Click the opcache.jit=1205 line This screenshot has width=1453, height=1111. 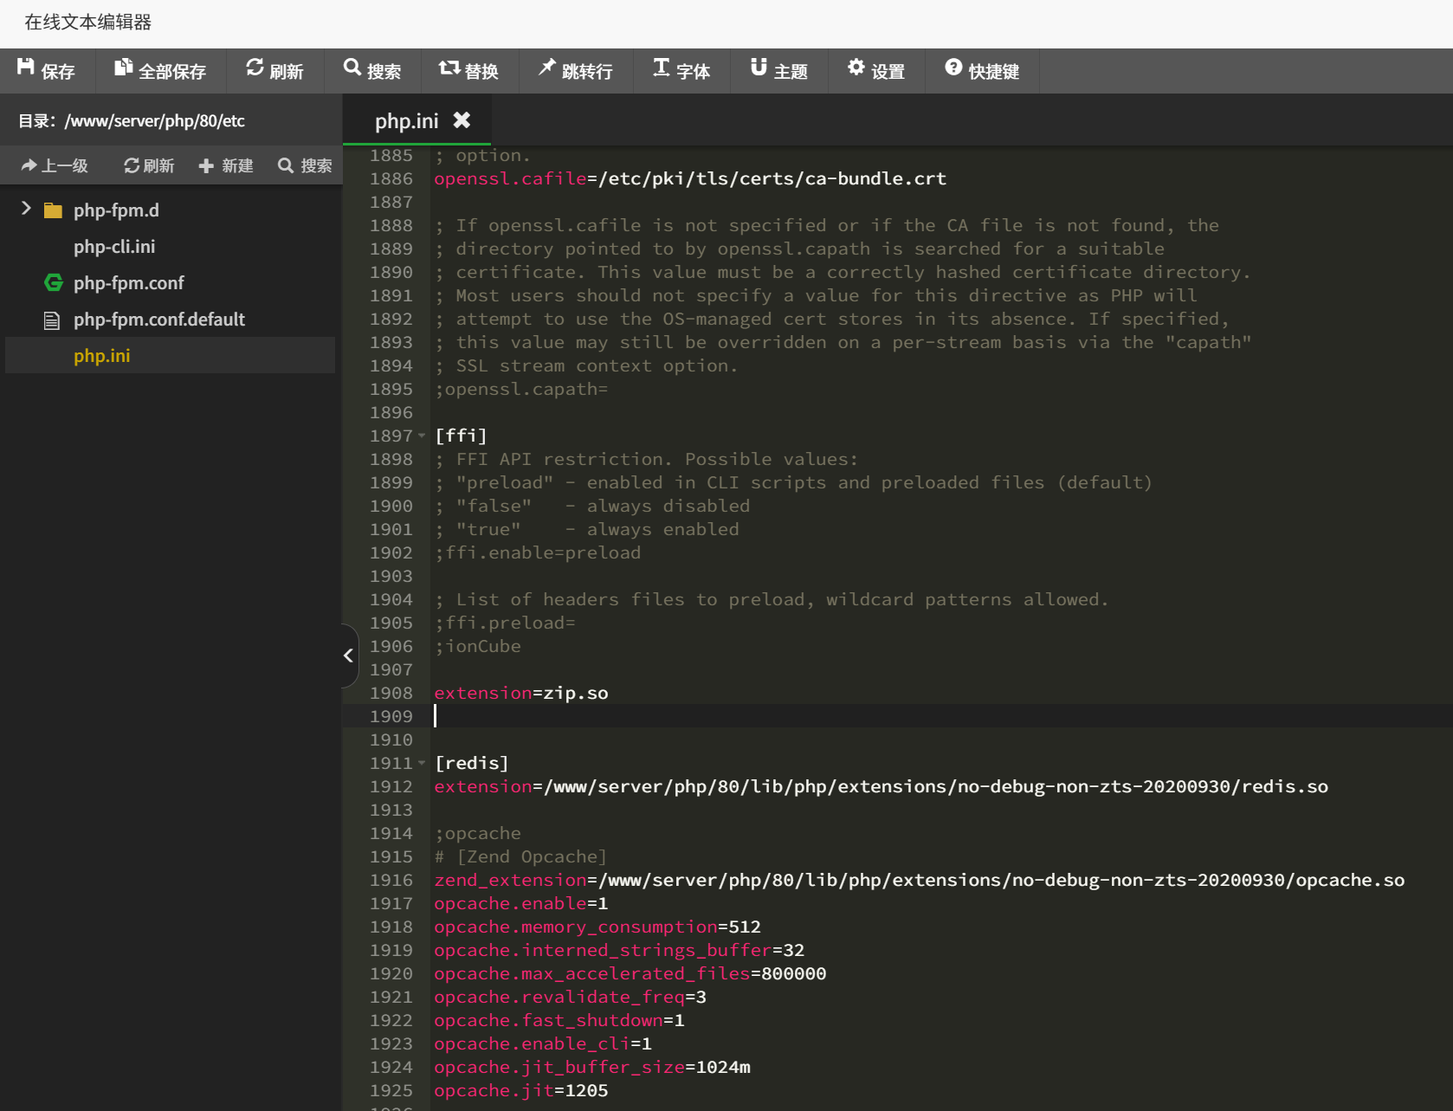point(521,1090)
